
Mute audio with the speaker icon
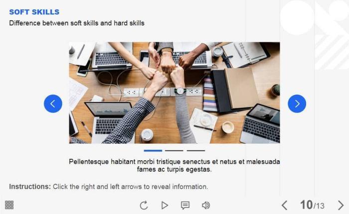point(206,205)
